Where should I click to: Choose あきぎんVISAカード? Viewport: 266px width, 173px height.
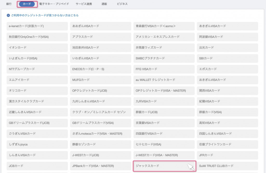228,26
